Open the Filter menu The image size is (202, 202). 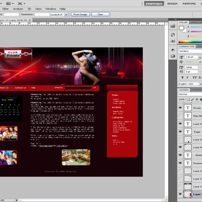tap(5, 9)
